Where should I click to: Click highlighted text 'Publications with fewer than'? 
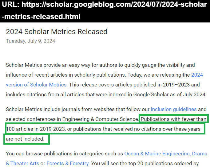173,119
